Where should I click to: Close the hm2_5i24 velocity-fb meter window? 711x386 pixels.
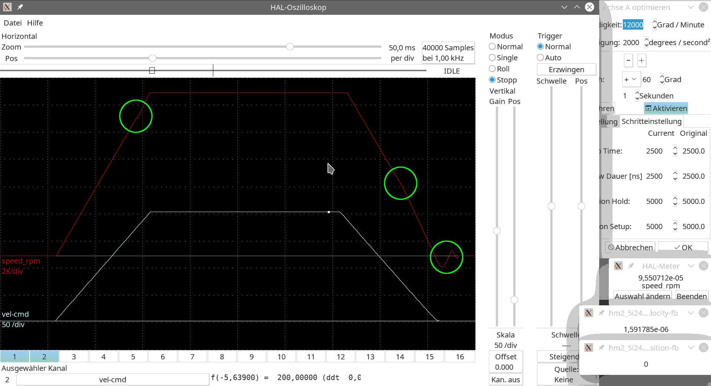[704, 313]
